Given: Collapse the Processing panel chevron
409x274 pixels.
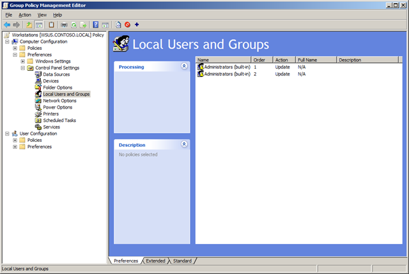Looking at the screenshot, I should (184, 66).
